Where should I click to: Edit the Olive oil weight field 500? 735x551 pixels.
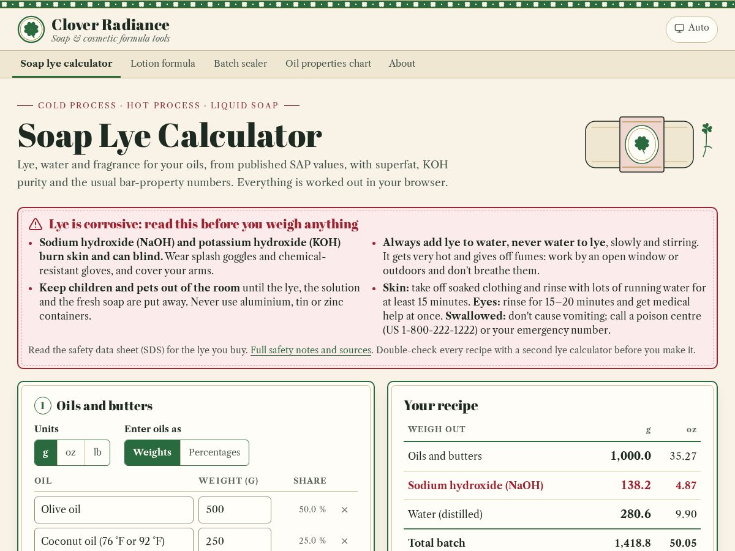[235, 509]
